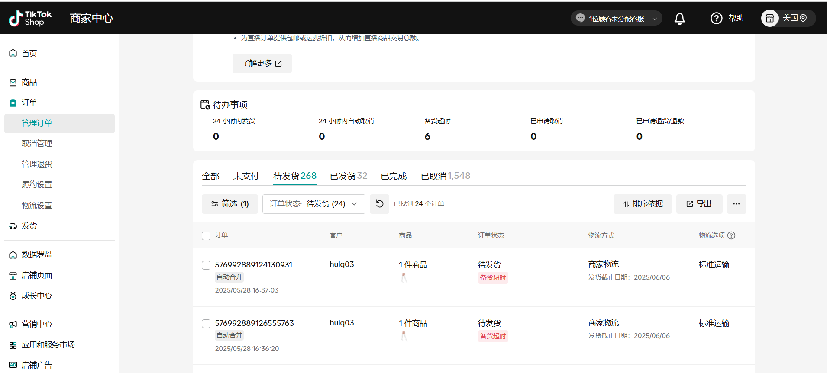The image size is (827, 373).
Task: Expand the unassigned customer service dropdown
Action: point(655,19)
